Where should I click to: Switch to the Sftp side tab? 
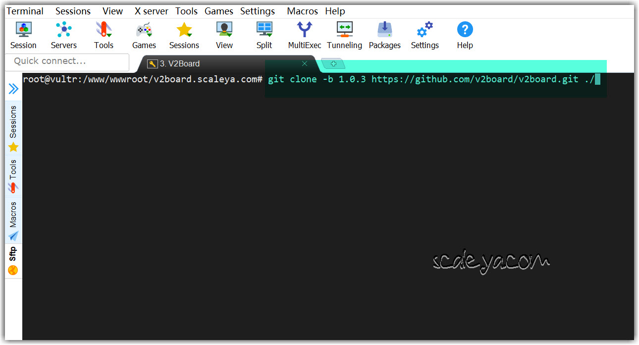pos(13,261)
